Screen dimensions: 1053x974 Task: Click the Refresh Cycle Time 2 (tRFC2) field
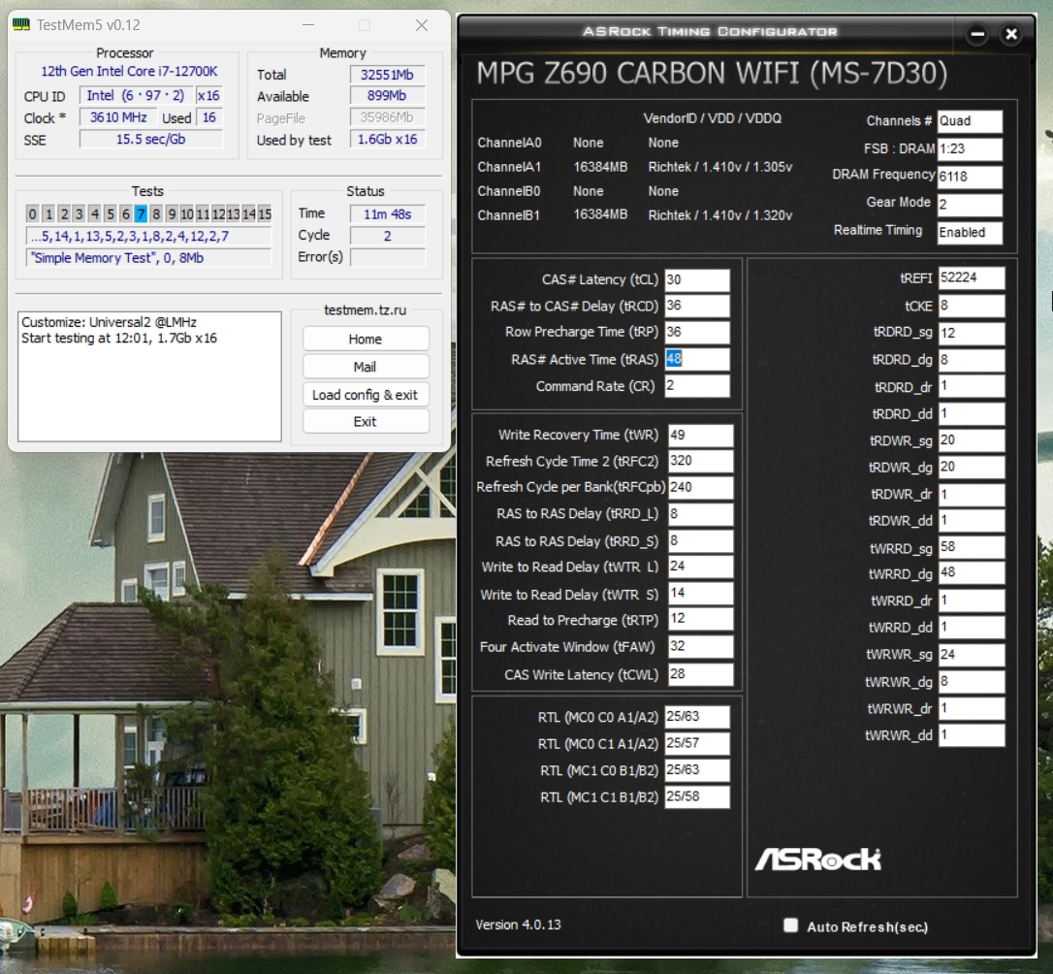click(x=700, y=461)
